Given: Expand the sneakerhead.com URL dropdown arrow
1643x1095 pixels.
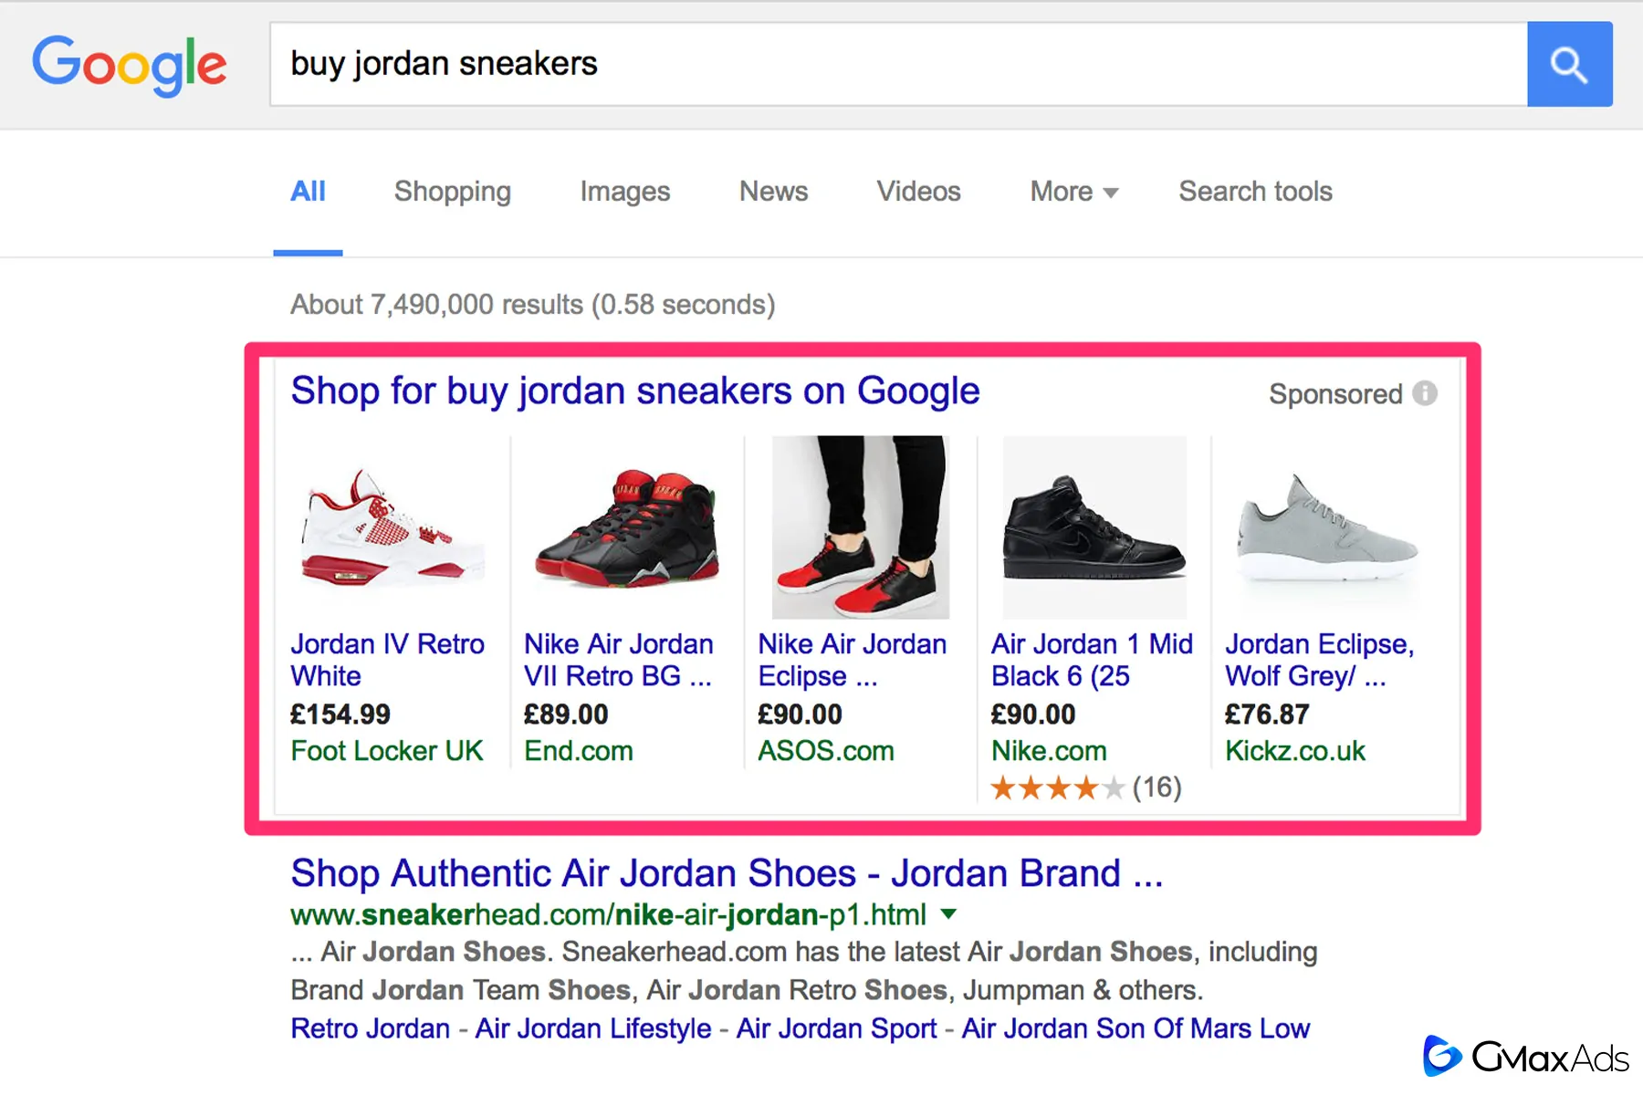Looking at the screenshot, I should point(948,913).
